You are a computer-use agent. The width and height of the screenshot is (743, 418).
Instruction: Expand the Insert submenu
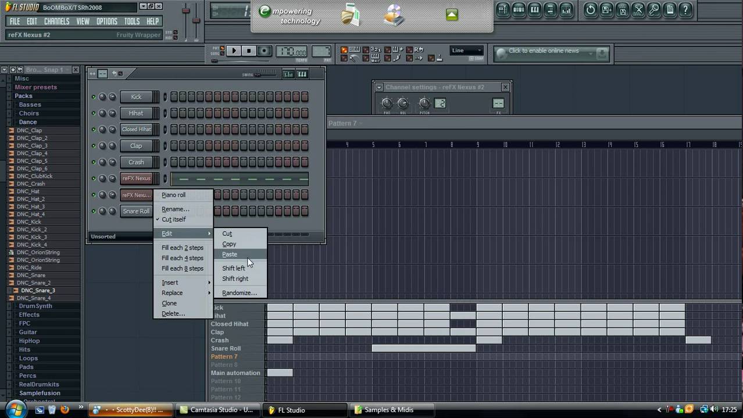pyautogui.click(x=183, y=283)
